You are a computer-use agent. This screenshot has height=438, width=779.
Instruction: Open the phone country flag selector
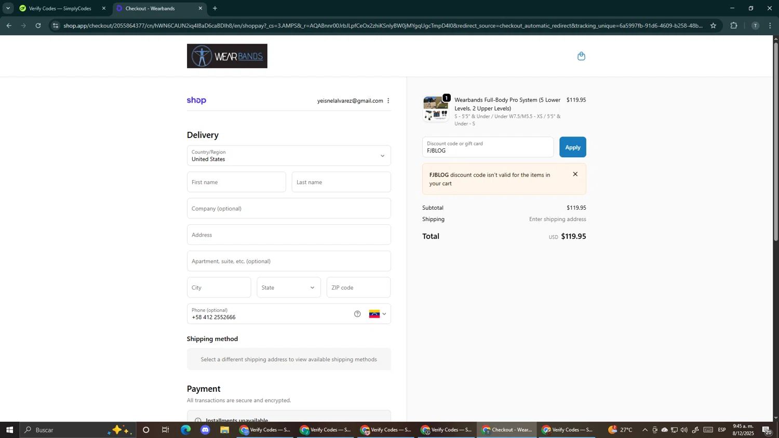pos(378,314)
